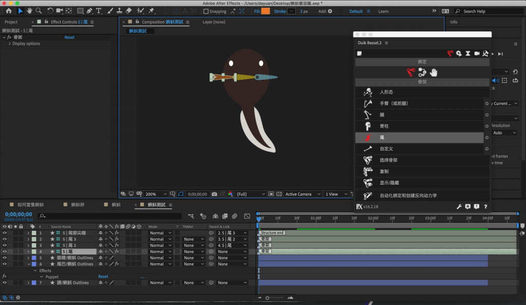The height and width of the screenshot is (305, 526).
Task: Hide layer 1 S|尾部尖端 eye toggle
Action: point(5,233)
